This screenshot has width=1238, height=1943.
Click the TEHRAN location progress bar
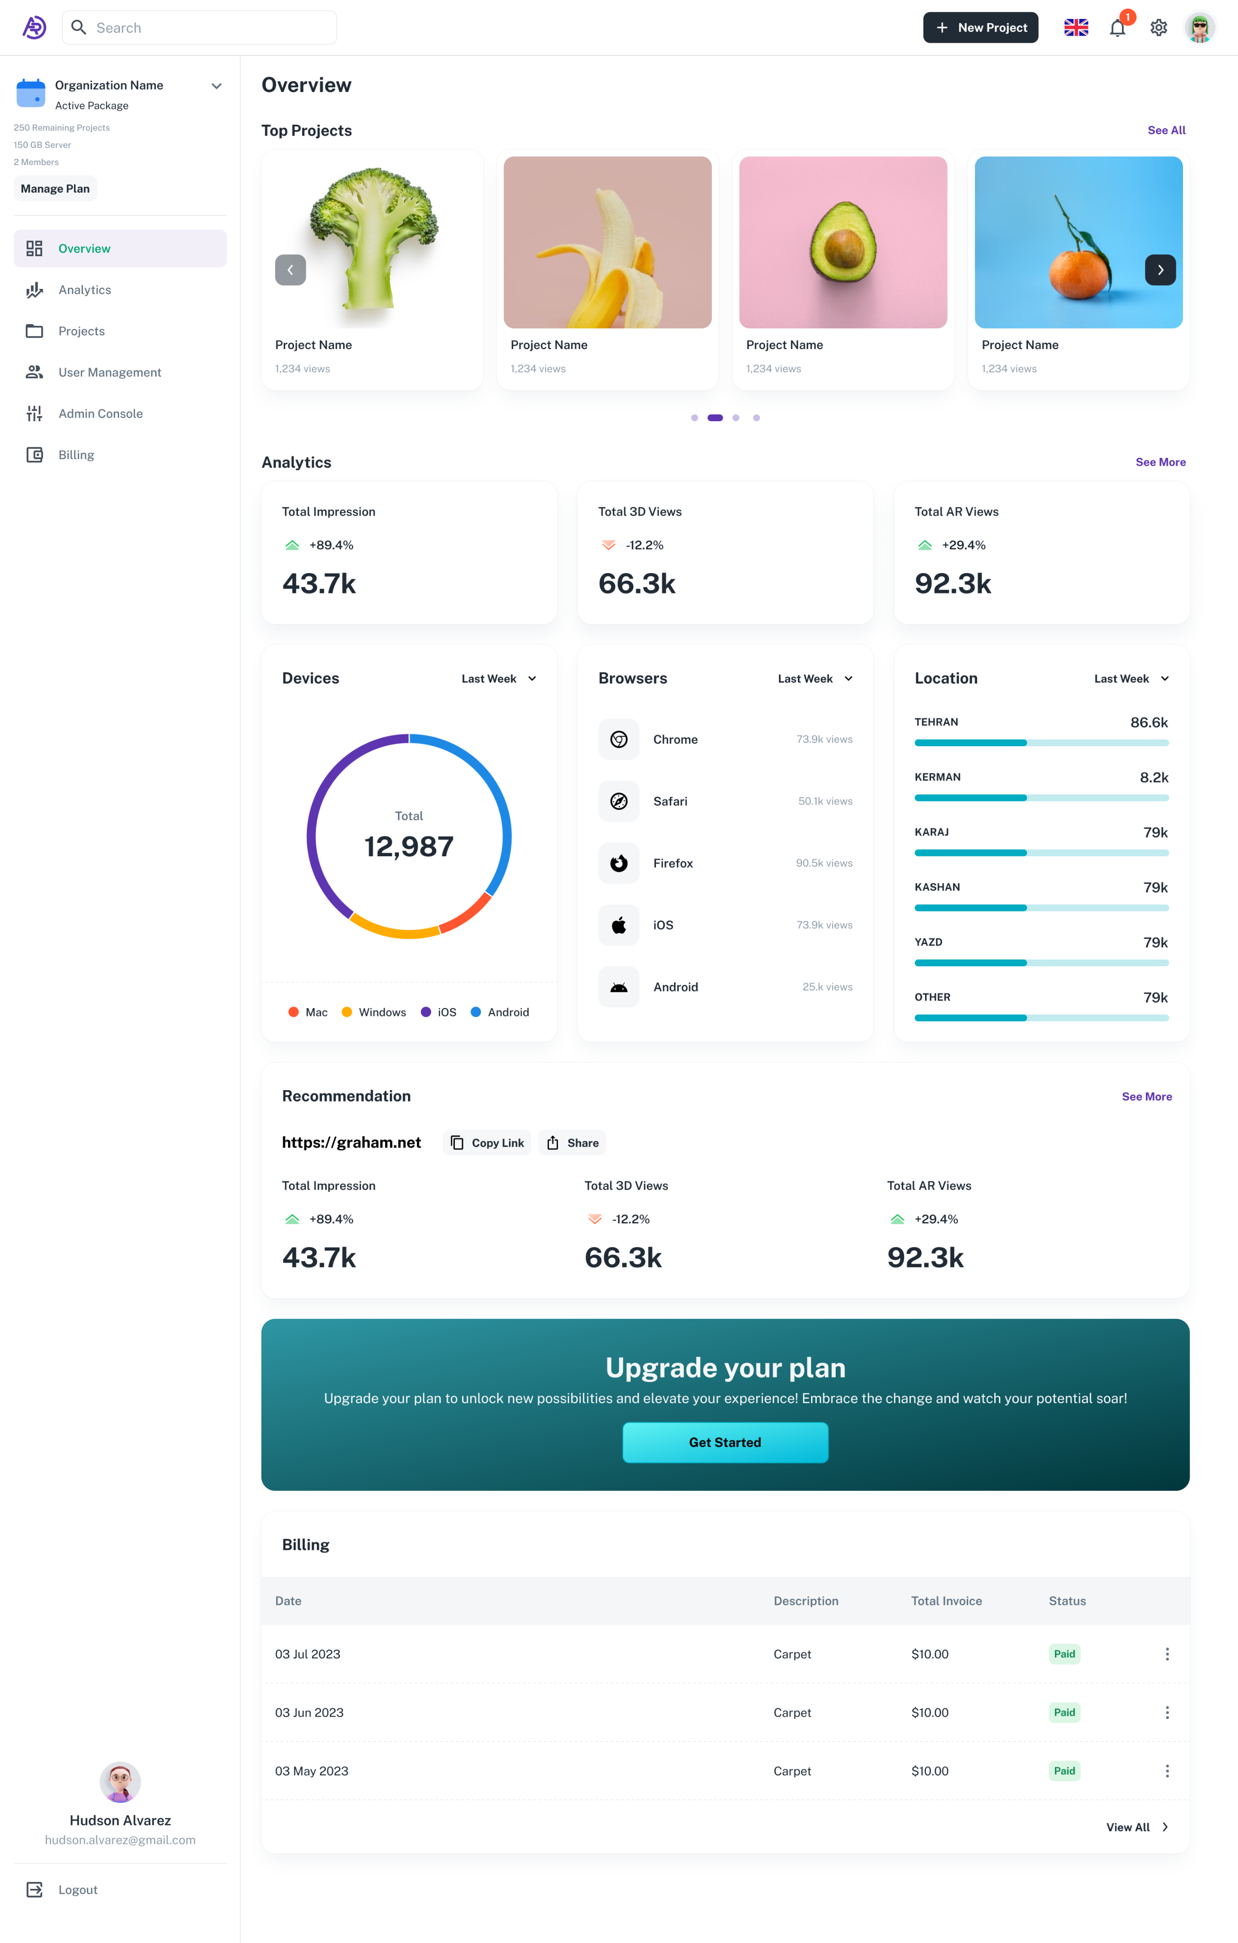(1041, 742)
